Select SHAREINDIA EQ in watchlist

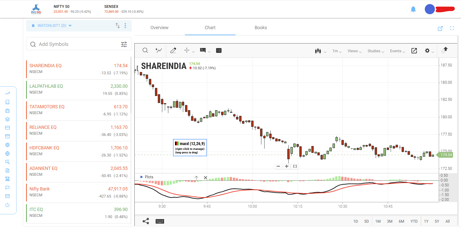[78, 69]
